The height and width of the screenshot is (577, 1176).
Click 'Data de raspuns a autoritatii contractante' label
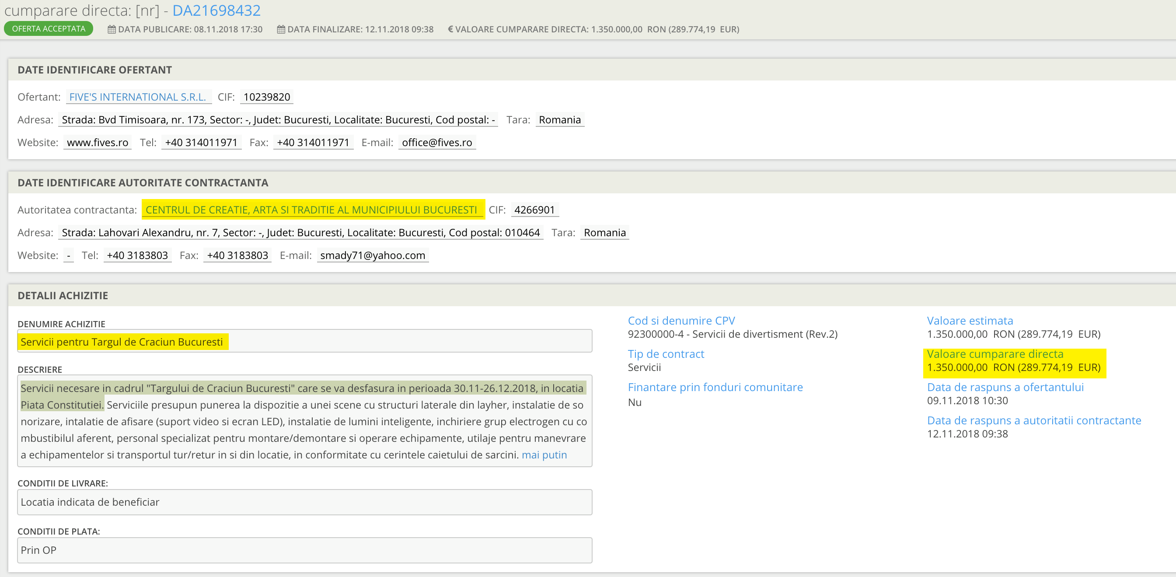1034,420
